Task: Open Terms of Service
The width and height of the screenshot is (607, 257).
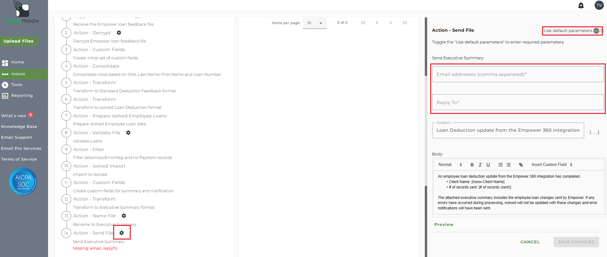Action: click(19, 159)
